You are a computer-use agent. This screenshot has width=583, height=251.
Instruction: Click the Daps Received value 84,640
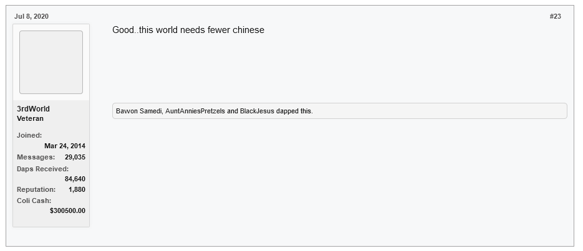pos(75,179)
